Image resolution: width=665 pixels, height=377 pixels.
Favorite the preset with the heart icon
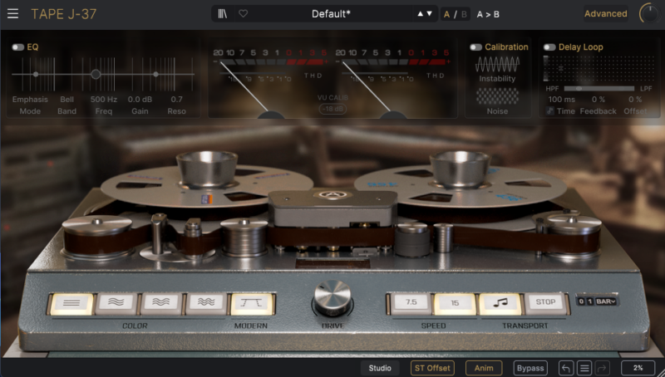tap(243, 13)
